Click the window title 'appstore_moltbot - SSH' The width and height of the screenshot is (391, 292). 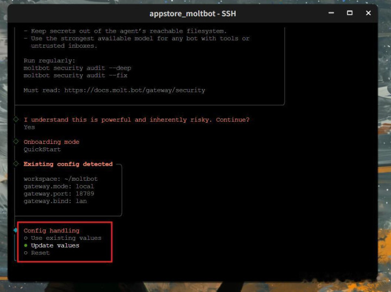point(192,14)
